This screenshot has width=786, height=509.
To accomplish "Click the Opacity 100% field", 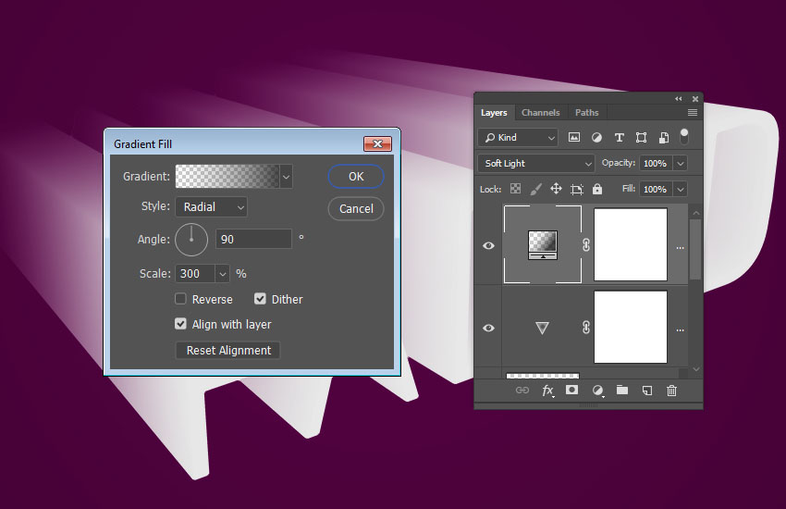I will 657,163.
